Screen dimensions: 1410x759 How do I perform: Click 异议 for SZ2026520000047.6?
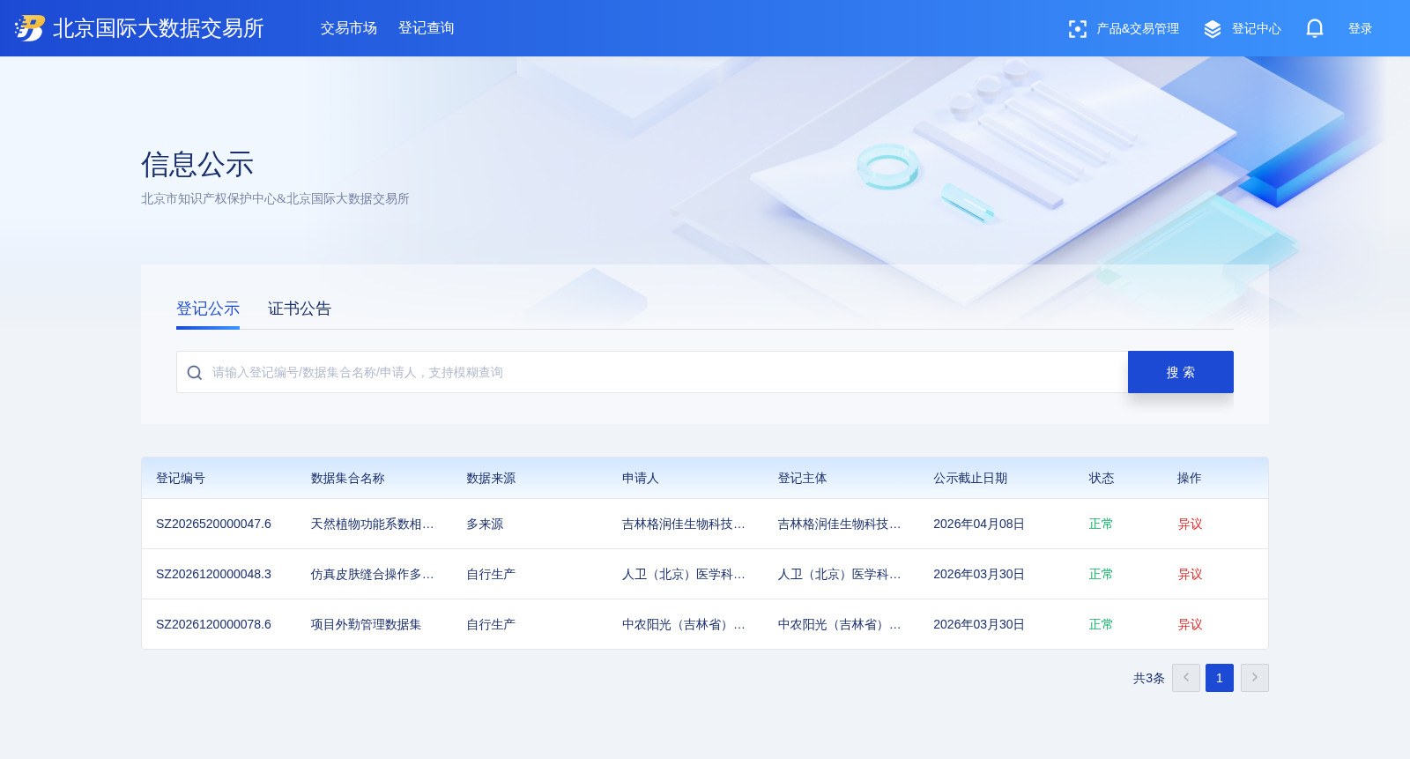tap(1190, 524)
